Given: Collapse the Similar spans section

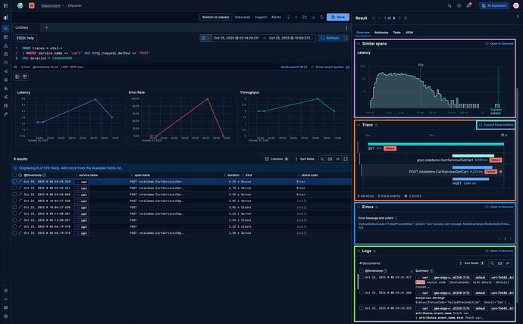Looking at the screenshot, I should point(359,44).
